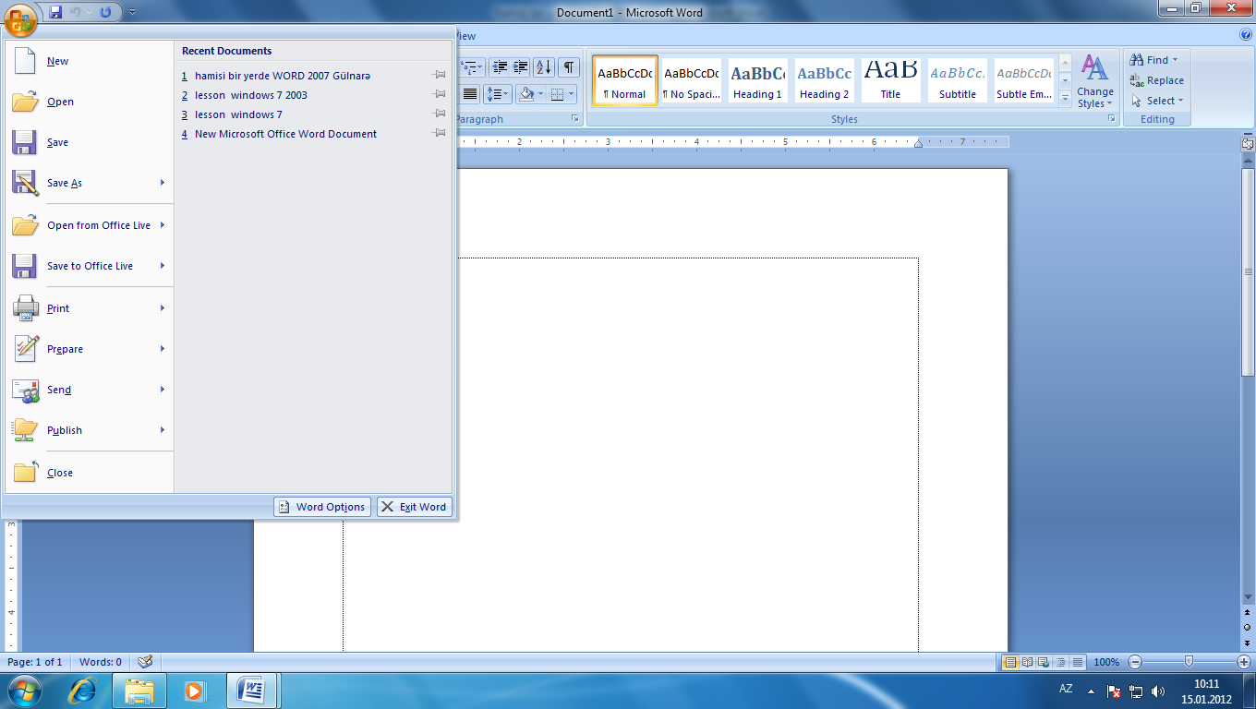Open the Prepare submenu

89,349
